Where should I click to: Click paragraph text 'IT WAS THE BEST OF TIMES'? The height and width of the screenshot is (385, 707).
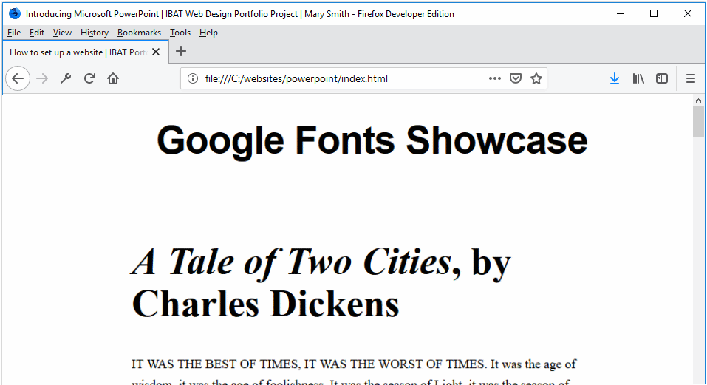[x=215, y=364]
